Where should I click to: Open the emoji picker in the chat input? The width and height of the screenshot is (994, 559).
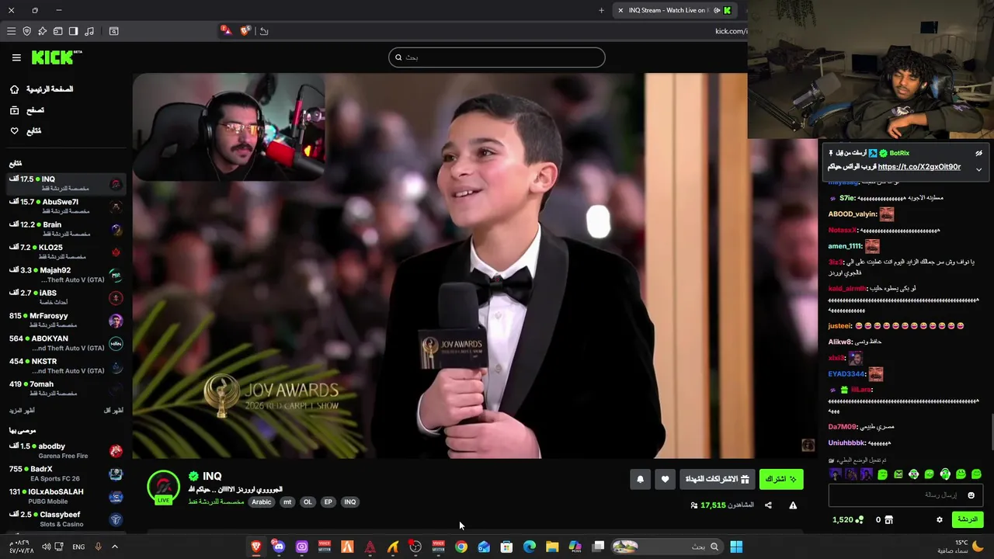click(971, 495)
